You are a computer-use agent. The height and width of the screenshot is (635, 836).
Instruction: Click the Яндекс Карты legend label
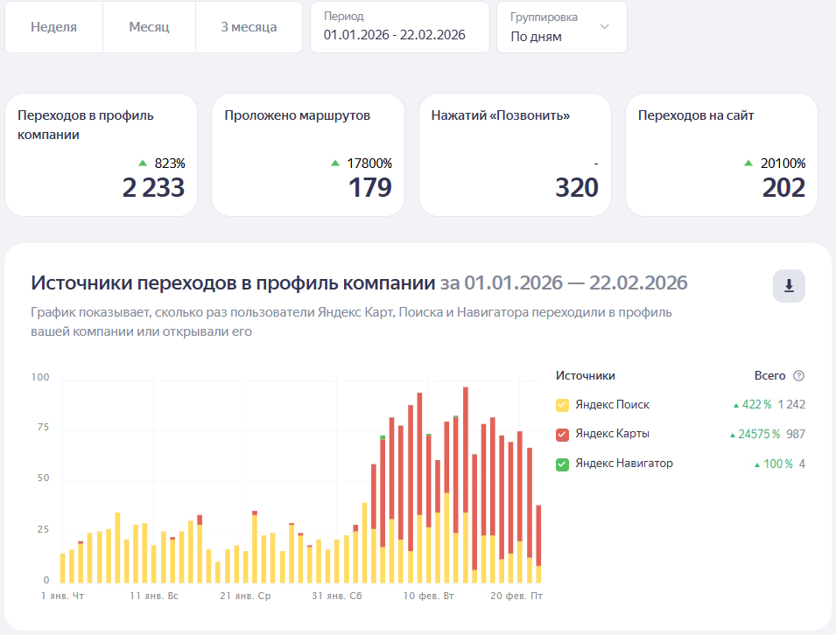[x=612, y=434]
